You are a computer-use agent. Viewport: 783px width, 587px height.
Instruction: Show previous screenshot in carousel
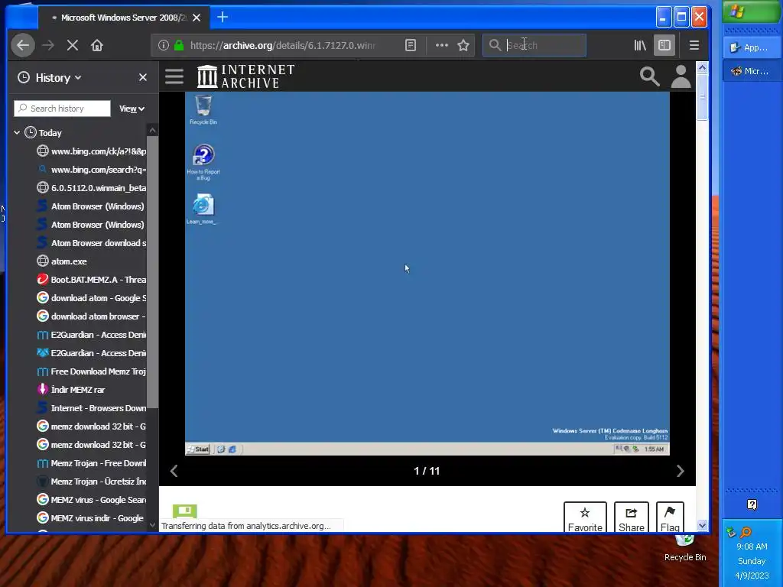(x=174, y=471)
